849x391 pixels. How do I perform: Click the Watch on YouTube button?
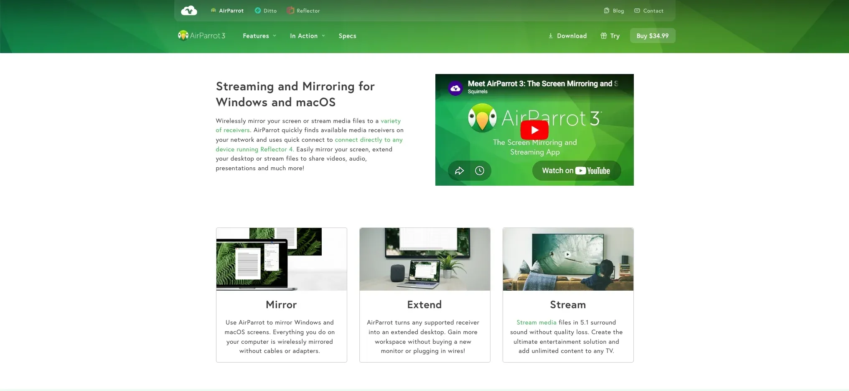point(576,171)
